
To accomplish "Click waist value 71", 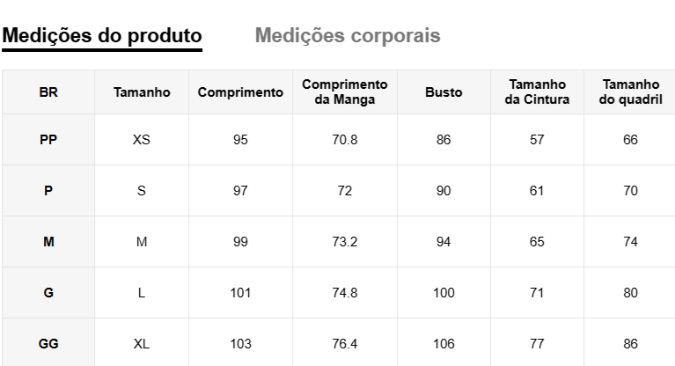I will tap(537, 293).
